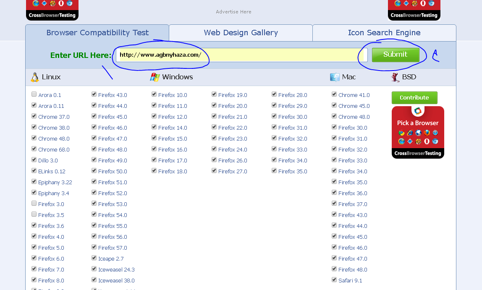Viewport: 482px width, 290px height.
Task: Click the Enter URL Here label
Action: click(x=81, y=55)
